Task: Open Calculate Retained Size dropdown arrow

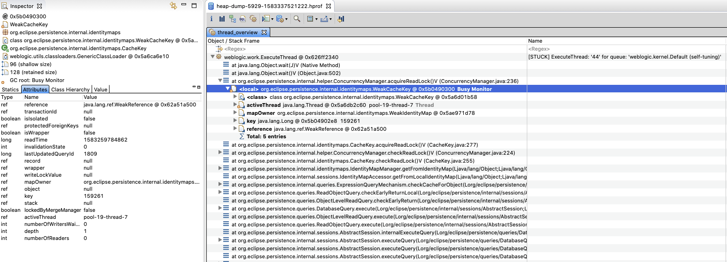Action: [316, 20]
